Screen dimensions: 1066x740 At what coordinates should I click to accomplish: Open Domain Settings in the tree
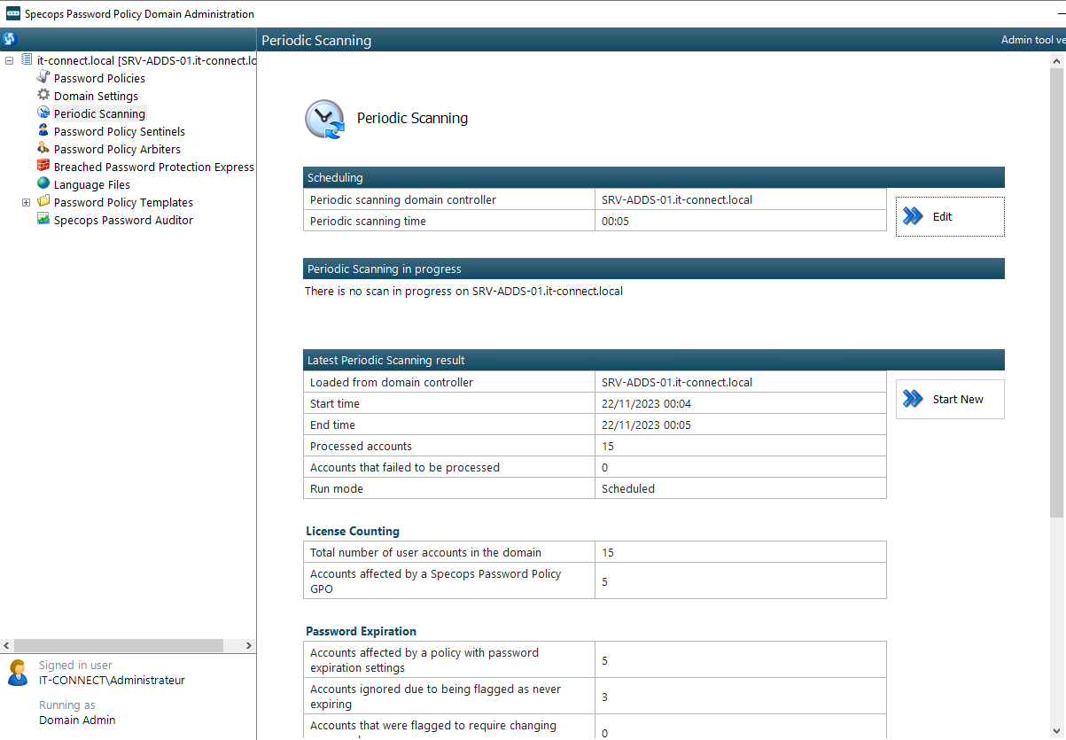tap(96, 96)
